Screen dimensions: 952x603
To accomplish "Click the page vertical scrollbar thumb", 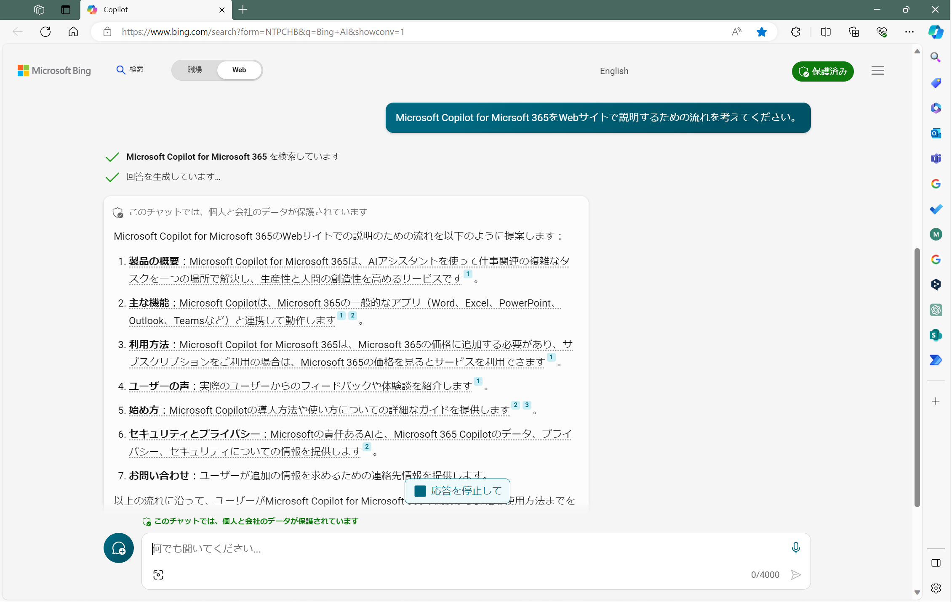I will tap(917, 378).
